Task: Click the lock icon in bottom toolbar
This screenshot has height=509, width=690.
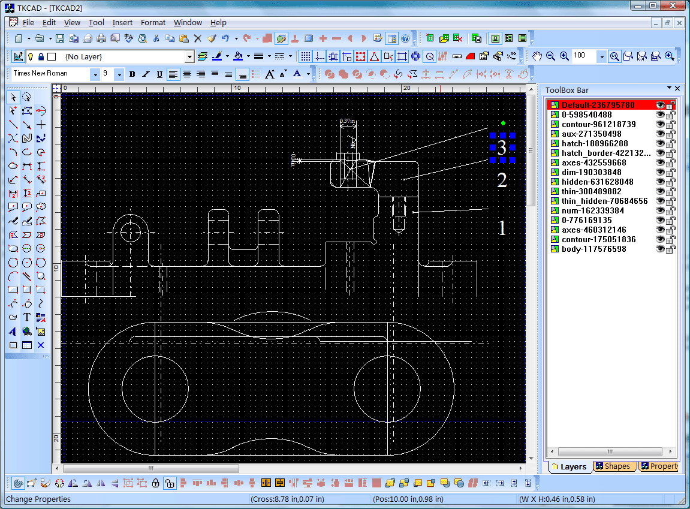Action: point(156,483)
